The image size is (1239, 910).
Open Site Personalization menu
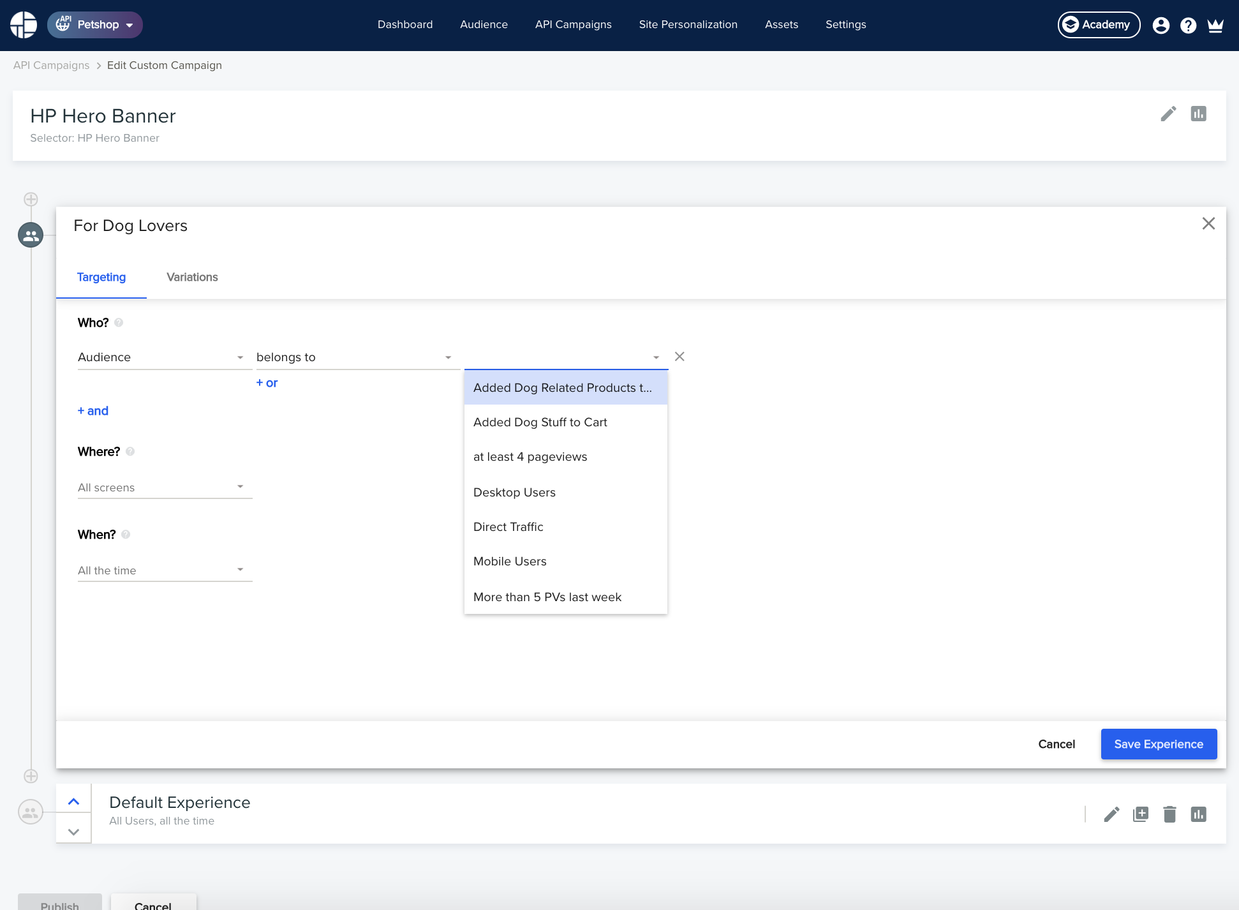688,25
